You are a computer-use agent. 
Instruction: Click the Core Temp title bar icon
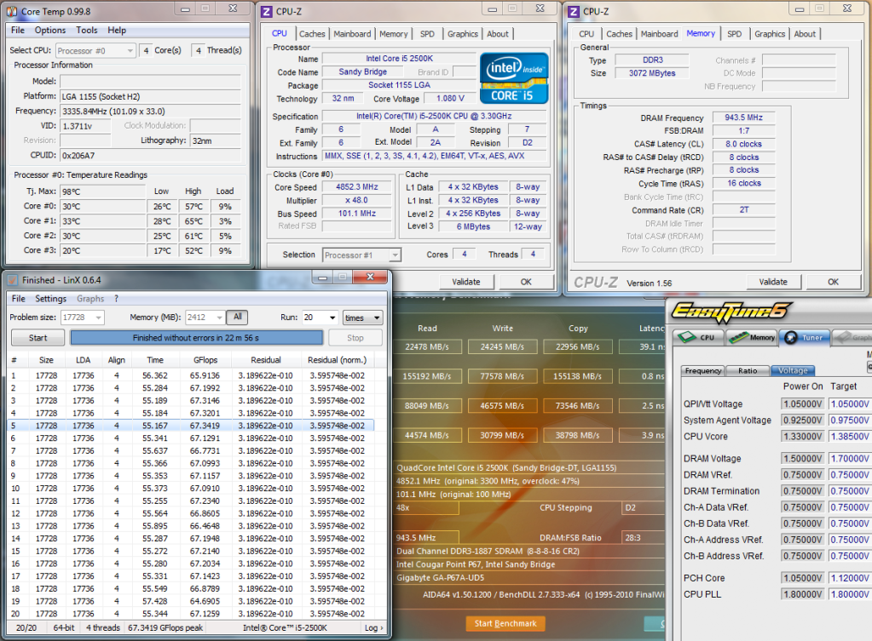[12, 11]
